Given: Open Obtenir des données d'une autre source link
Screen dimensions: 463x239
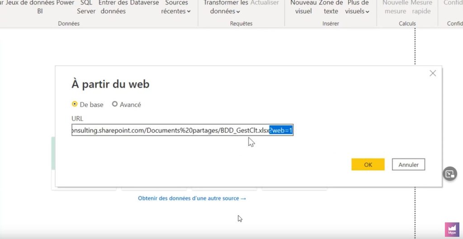Looking at the screenshot, I should tap(192, 198).
